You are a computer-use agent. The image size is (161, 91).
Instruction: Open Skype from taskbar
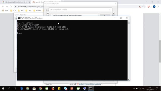[66, 88]
